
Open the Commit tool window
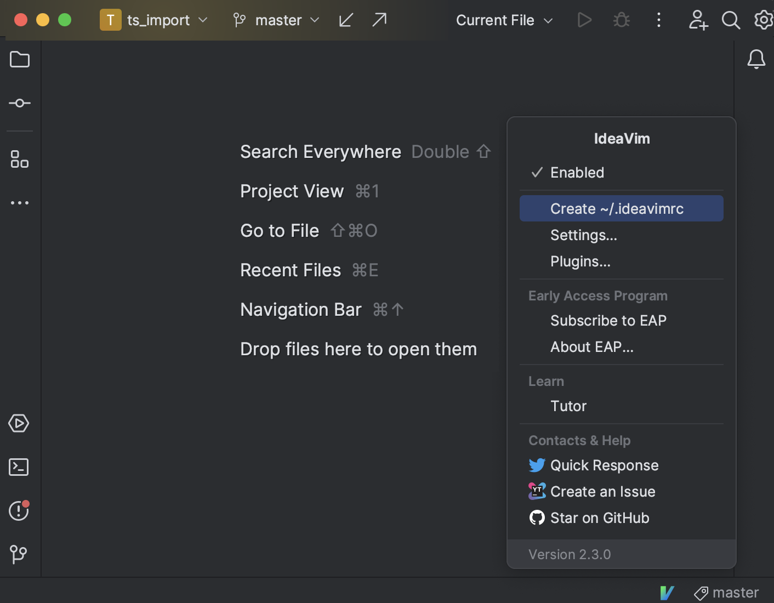coord(20,103)
